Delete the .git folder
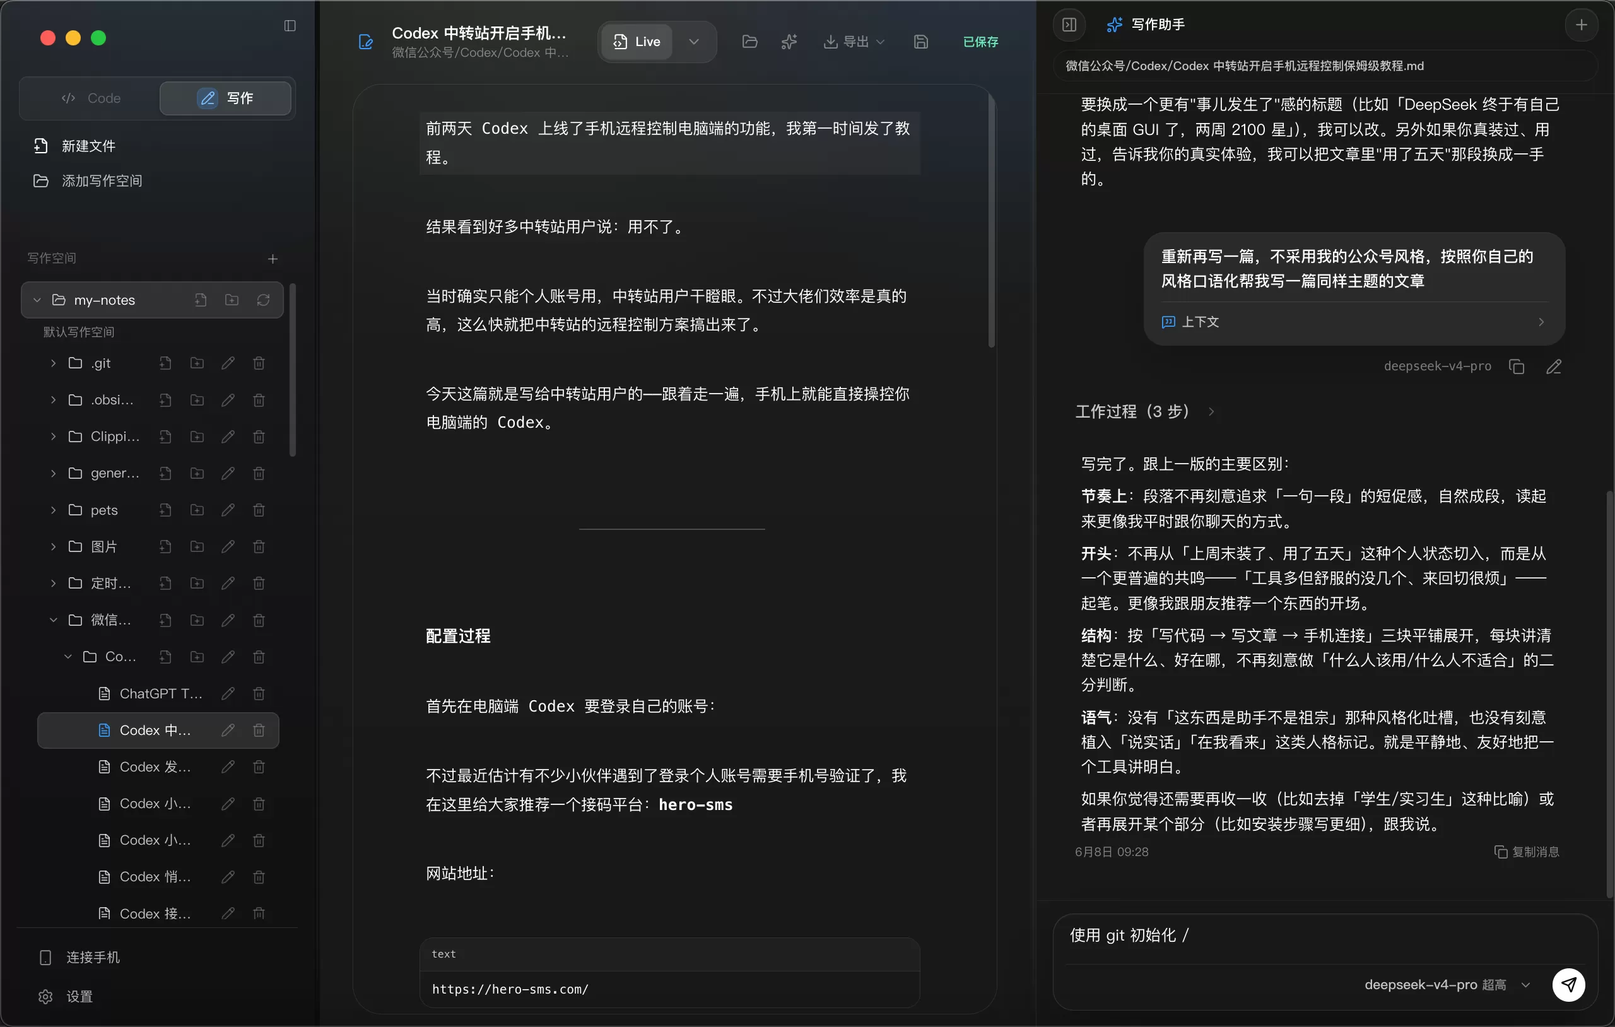This screenshot has width=1615, height=1027. (259, 363)
